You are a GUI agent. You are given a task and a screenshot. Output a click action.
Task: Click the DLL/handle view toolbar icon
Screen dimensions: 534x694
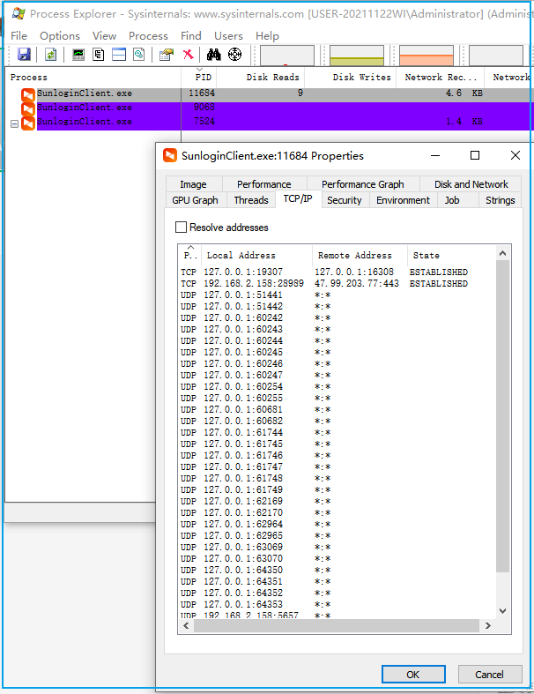coord(139,55)
